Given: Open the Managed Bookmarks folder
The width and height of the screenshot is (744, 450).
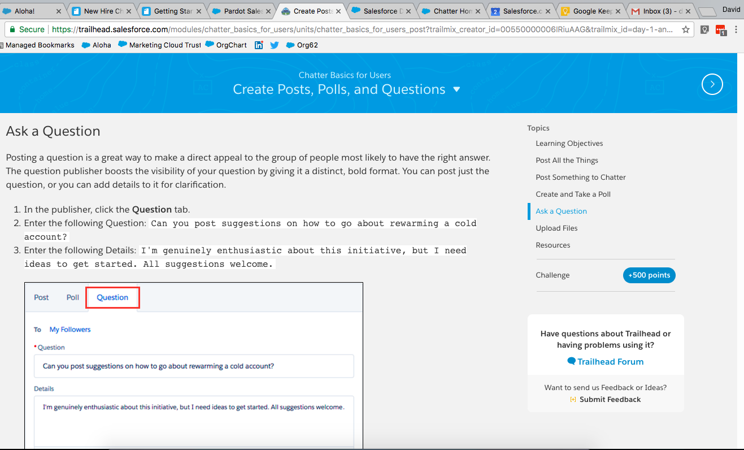Looking at the screenshot, I should click(37, 45).
